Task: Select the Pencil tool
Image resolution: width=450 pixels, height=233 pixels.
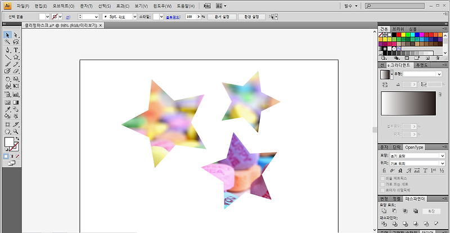Action: click(16, 64)
